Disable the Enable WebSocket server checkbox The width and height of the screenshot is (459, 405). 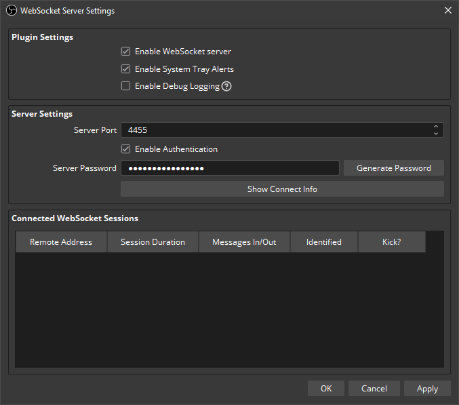[126, 52]
